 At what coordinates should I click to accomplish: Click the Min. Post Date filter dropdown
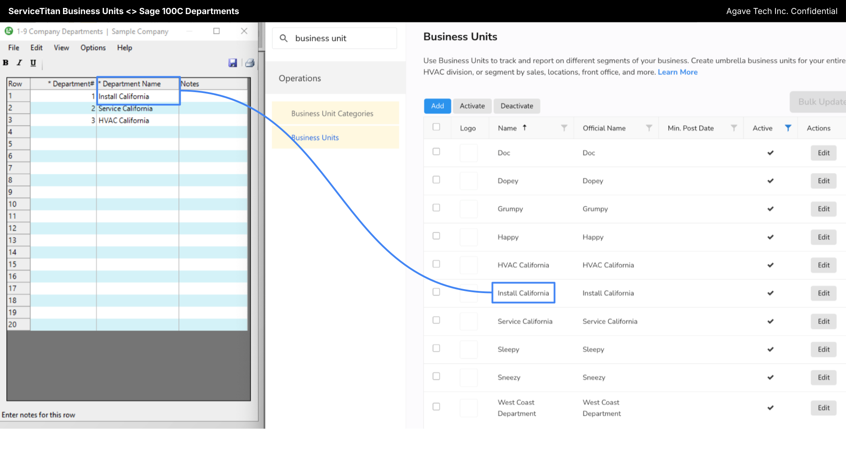[x=734, y=128]
